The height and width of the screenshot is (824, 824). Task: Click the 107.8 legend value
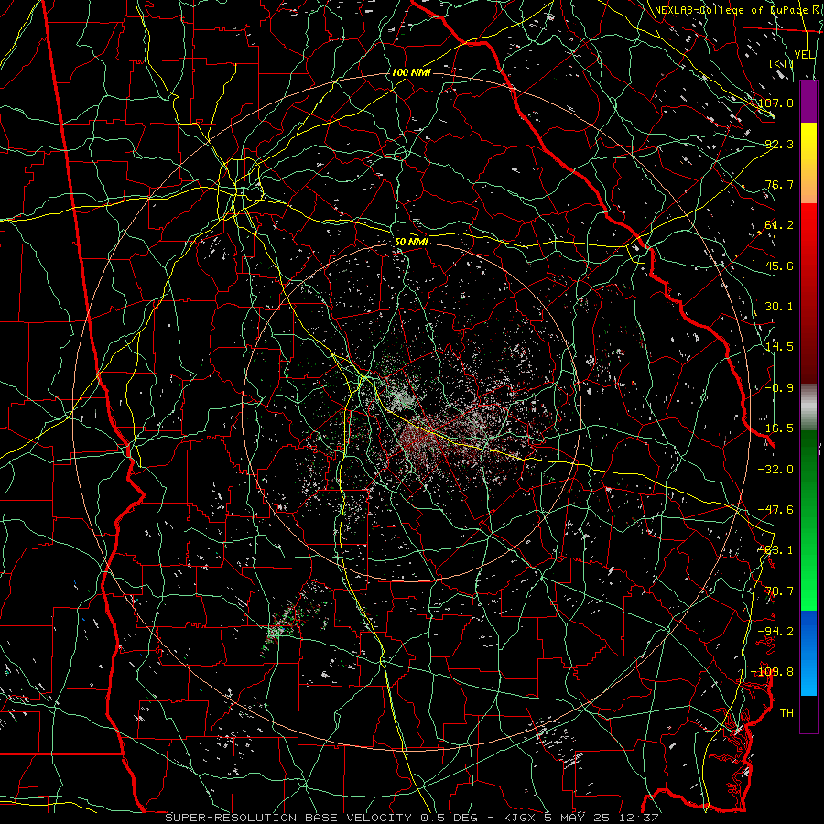pyautogui.click(x=776, y=103)
